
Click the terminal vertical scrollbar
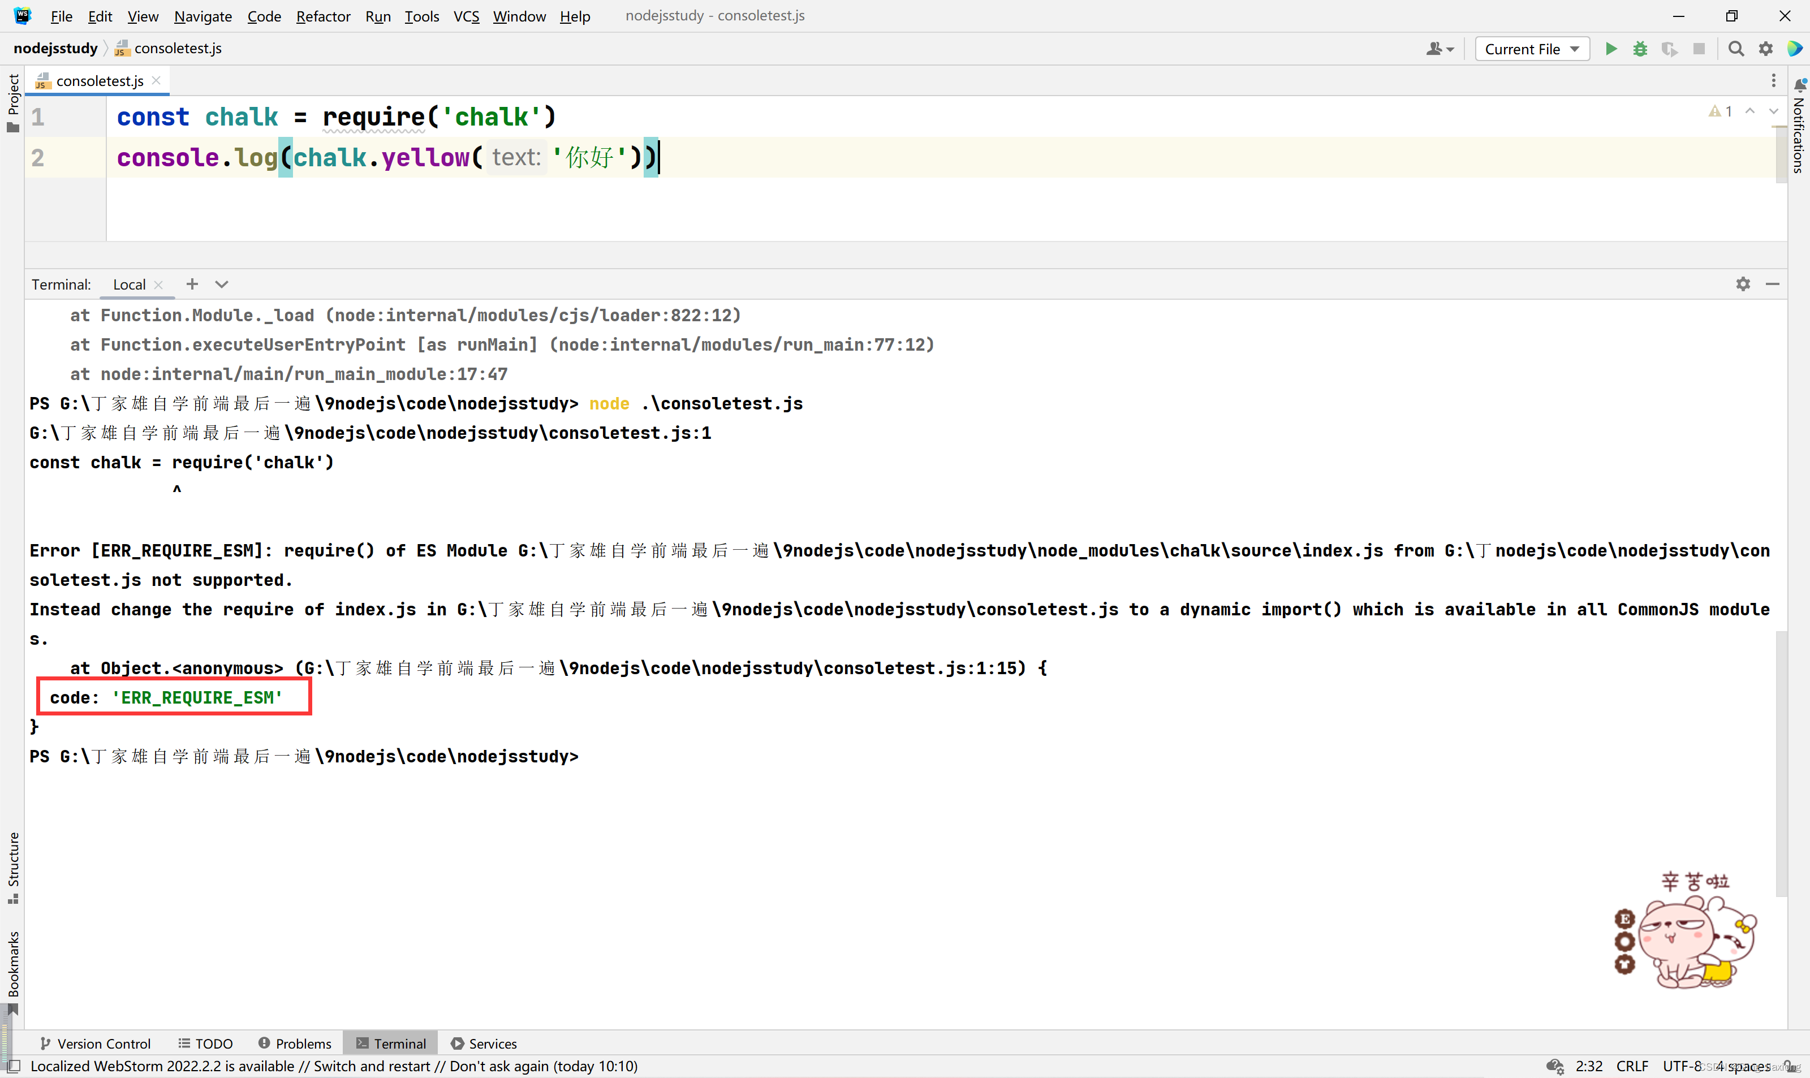pyautogui.click(x=1781, y=763)
